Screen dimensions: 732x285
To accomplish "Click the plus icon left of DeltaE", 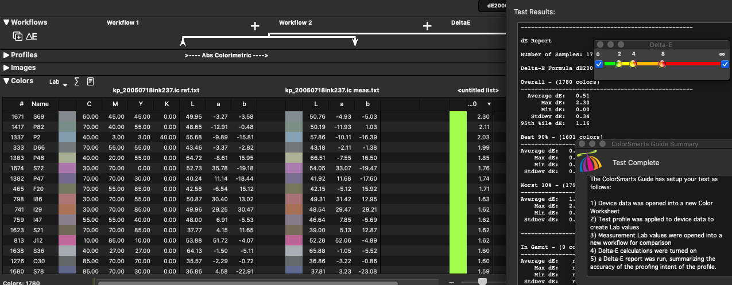I will (x=427, y=26).
